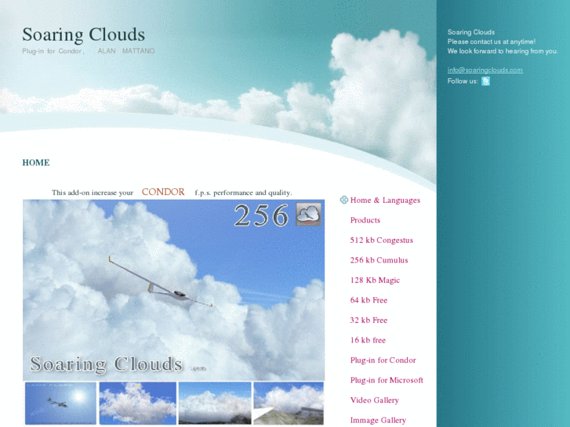Click the Twitter follow icon
Image resolution: width=570 pixels, height=427 pixels.
pos(485,81)
